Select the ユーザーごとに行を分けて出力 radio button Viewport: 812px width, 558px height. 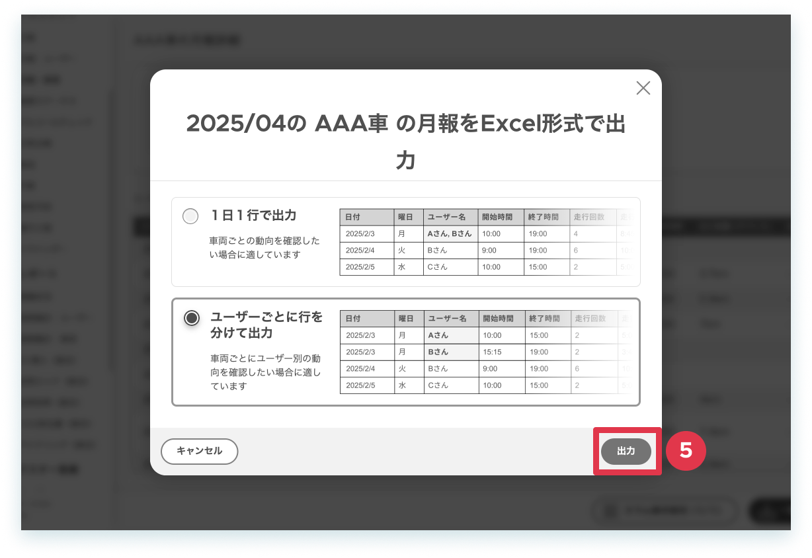(192, 318)
